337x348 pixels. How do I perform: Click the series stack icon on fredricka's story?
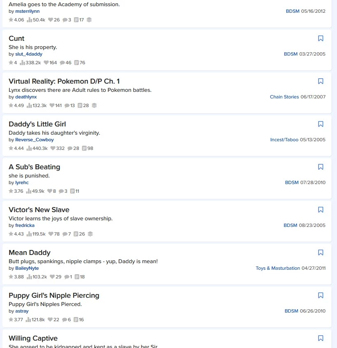(90, 234)
